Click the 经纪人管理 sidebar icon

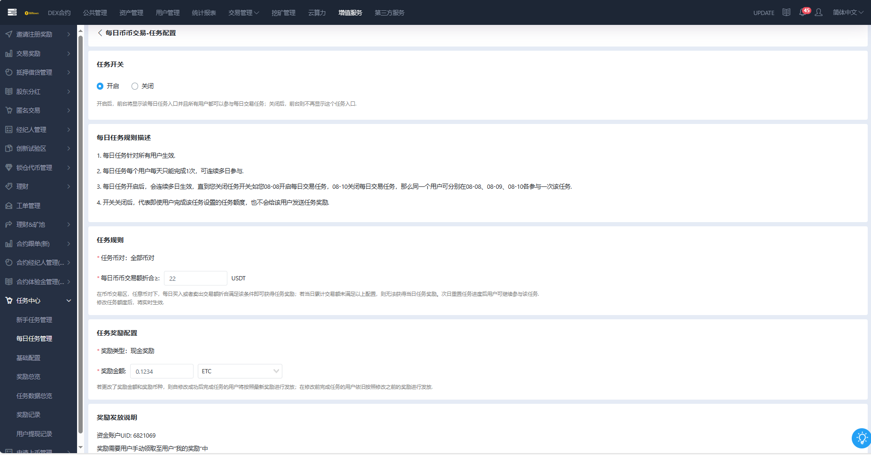tap(9, 129)
